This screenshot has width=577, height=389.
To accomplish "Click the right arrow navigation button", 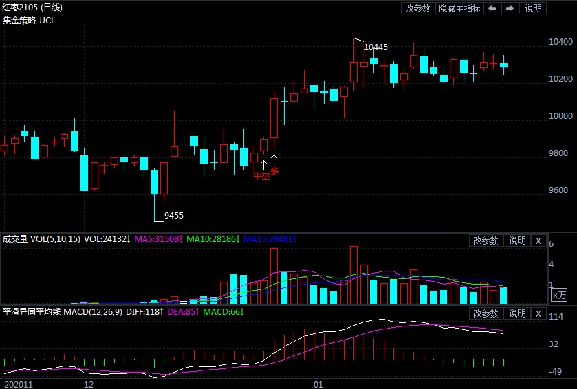I will click(x=510, y=8).
